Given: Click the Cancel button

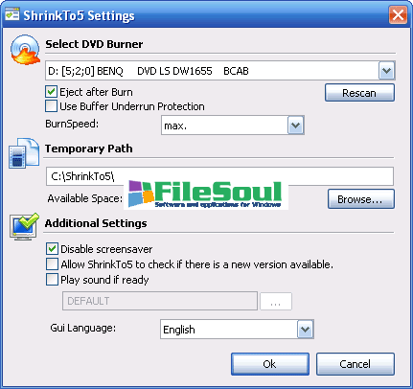Looking at the screenshot, I should pyautogui.click(x=356, y=364).
